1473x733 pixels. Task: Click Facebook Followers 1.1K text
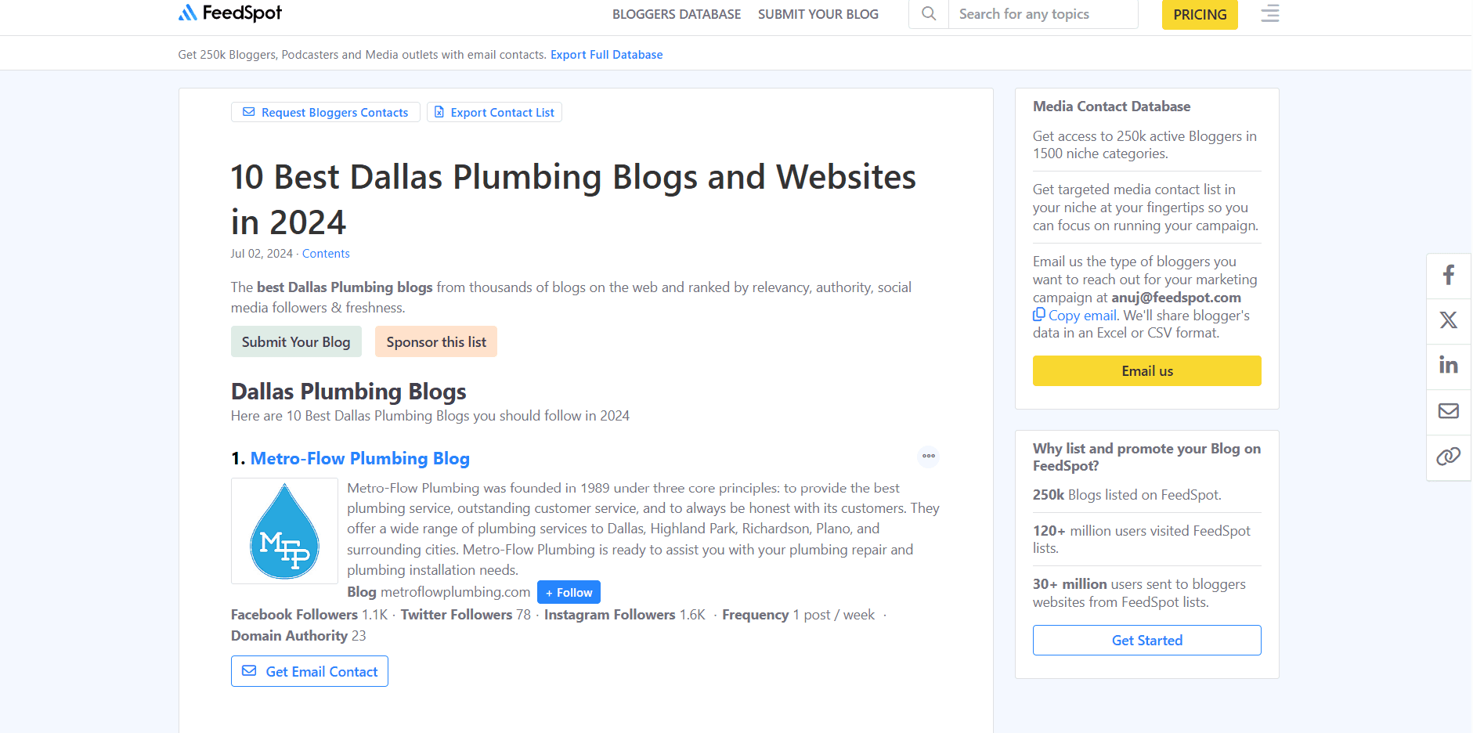point(309,615)
